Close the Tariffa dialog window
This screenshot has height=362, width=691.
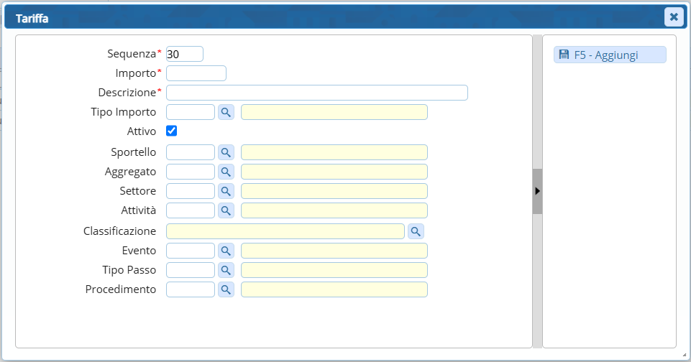click(x=673, y=17)
